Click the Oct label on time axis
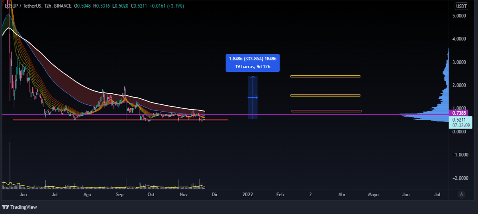 [151, 195]
